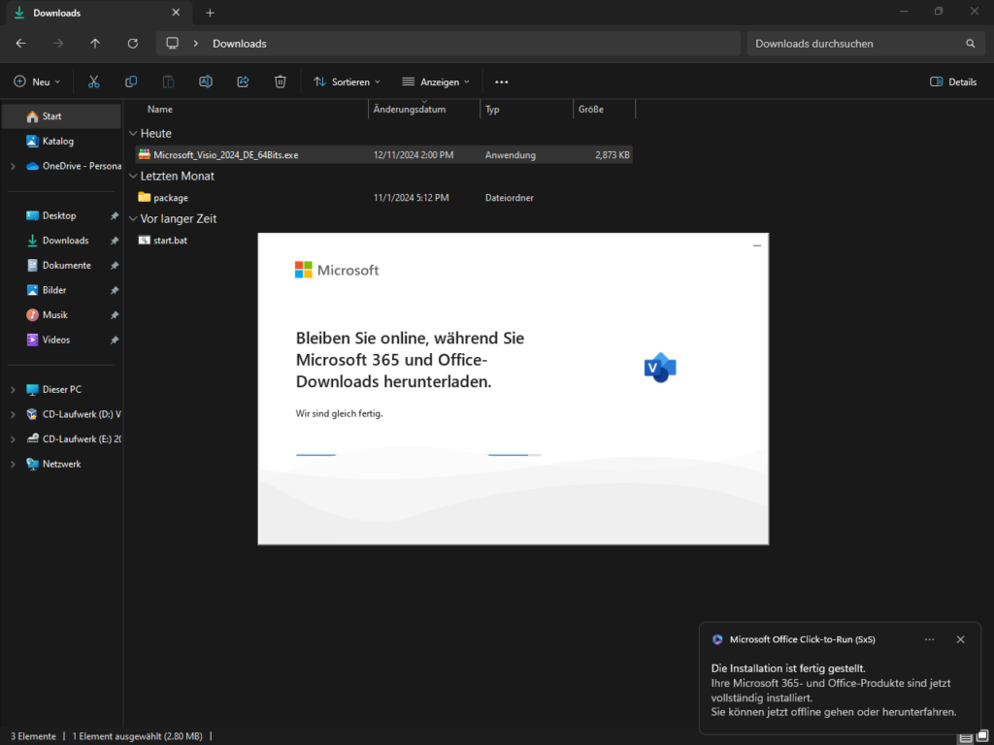994x745 pixels.
Task: Click the Share icon in toolbar
Action: pos(243,82)
